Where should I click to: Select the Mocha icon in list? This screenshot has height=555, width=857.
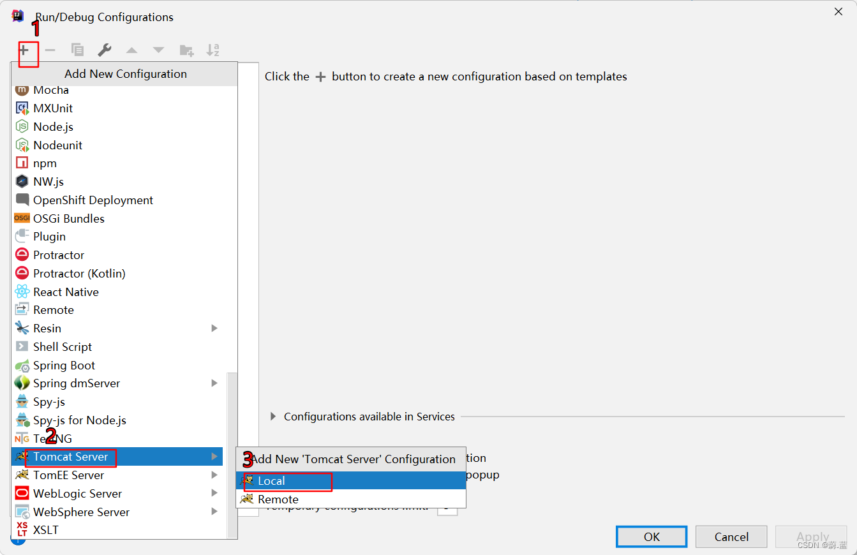coord(22,90)
